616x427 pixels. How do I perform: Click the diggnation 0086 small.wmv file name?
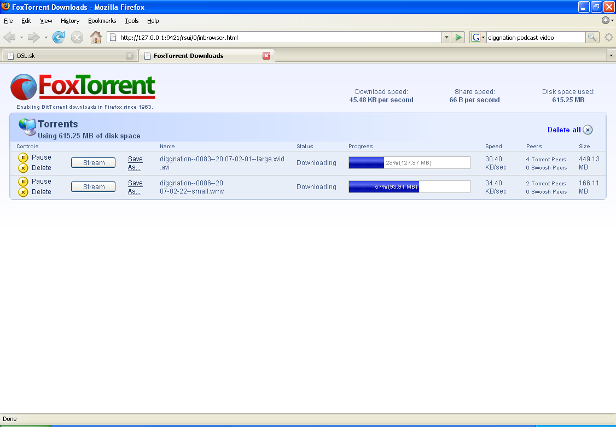click(191, 187)
